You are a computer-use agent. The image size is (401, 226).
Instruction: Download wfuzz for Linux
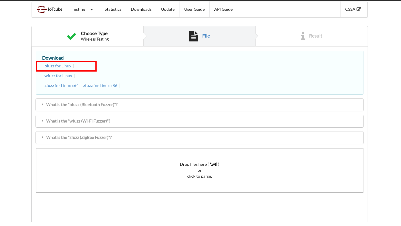(x=58, y=76)
